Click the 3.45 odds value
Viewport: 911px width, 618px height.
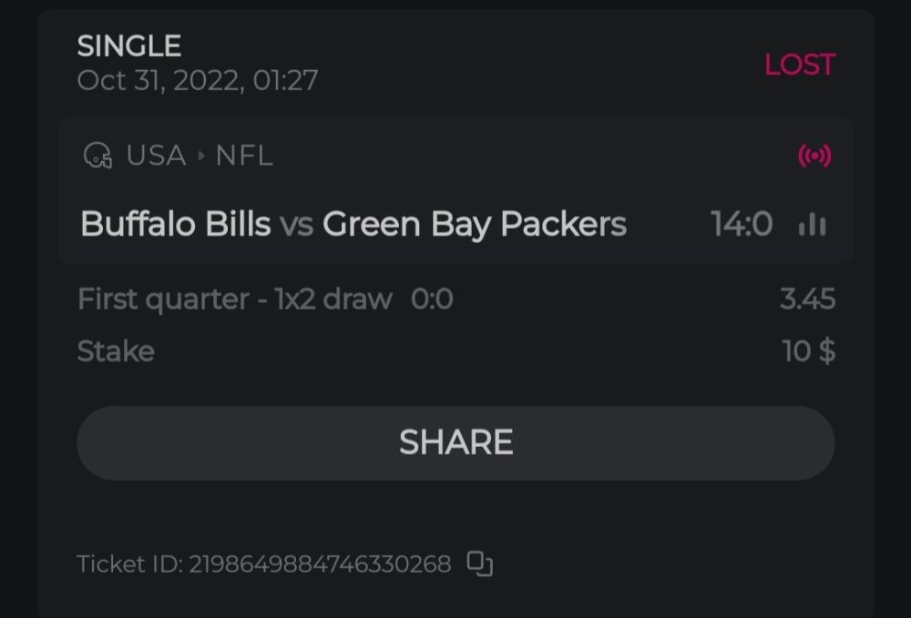click(807, 299)
